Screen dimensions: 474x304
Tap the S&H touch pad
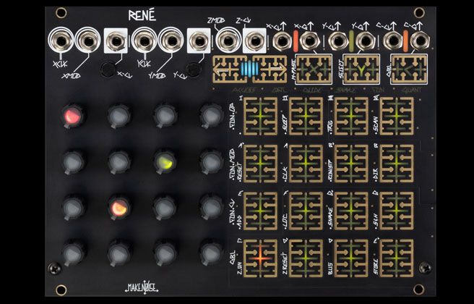point(397,211)
